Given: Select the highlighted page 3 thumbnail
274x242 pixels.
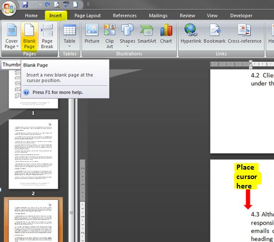Looking at the screenshot, I should coord(33,220).
